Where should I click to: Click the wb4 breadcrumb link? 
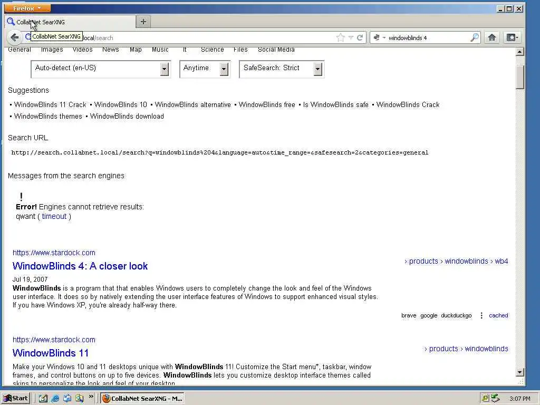(502, 261)
